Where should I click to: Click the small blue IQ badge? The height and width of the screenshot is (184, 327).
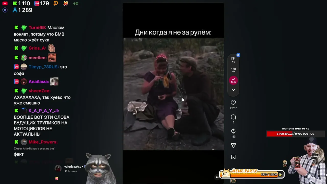click(238, 55)
